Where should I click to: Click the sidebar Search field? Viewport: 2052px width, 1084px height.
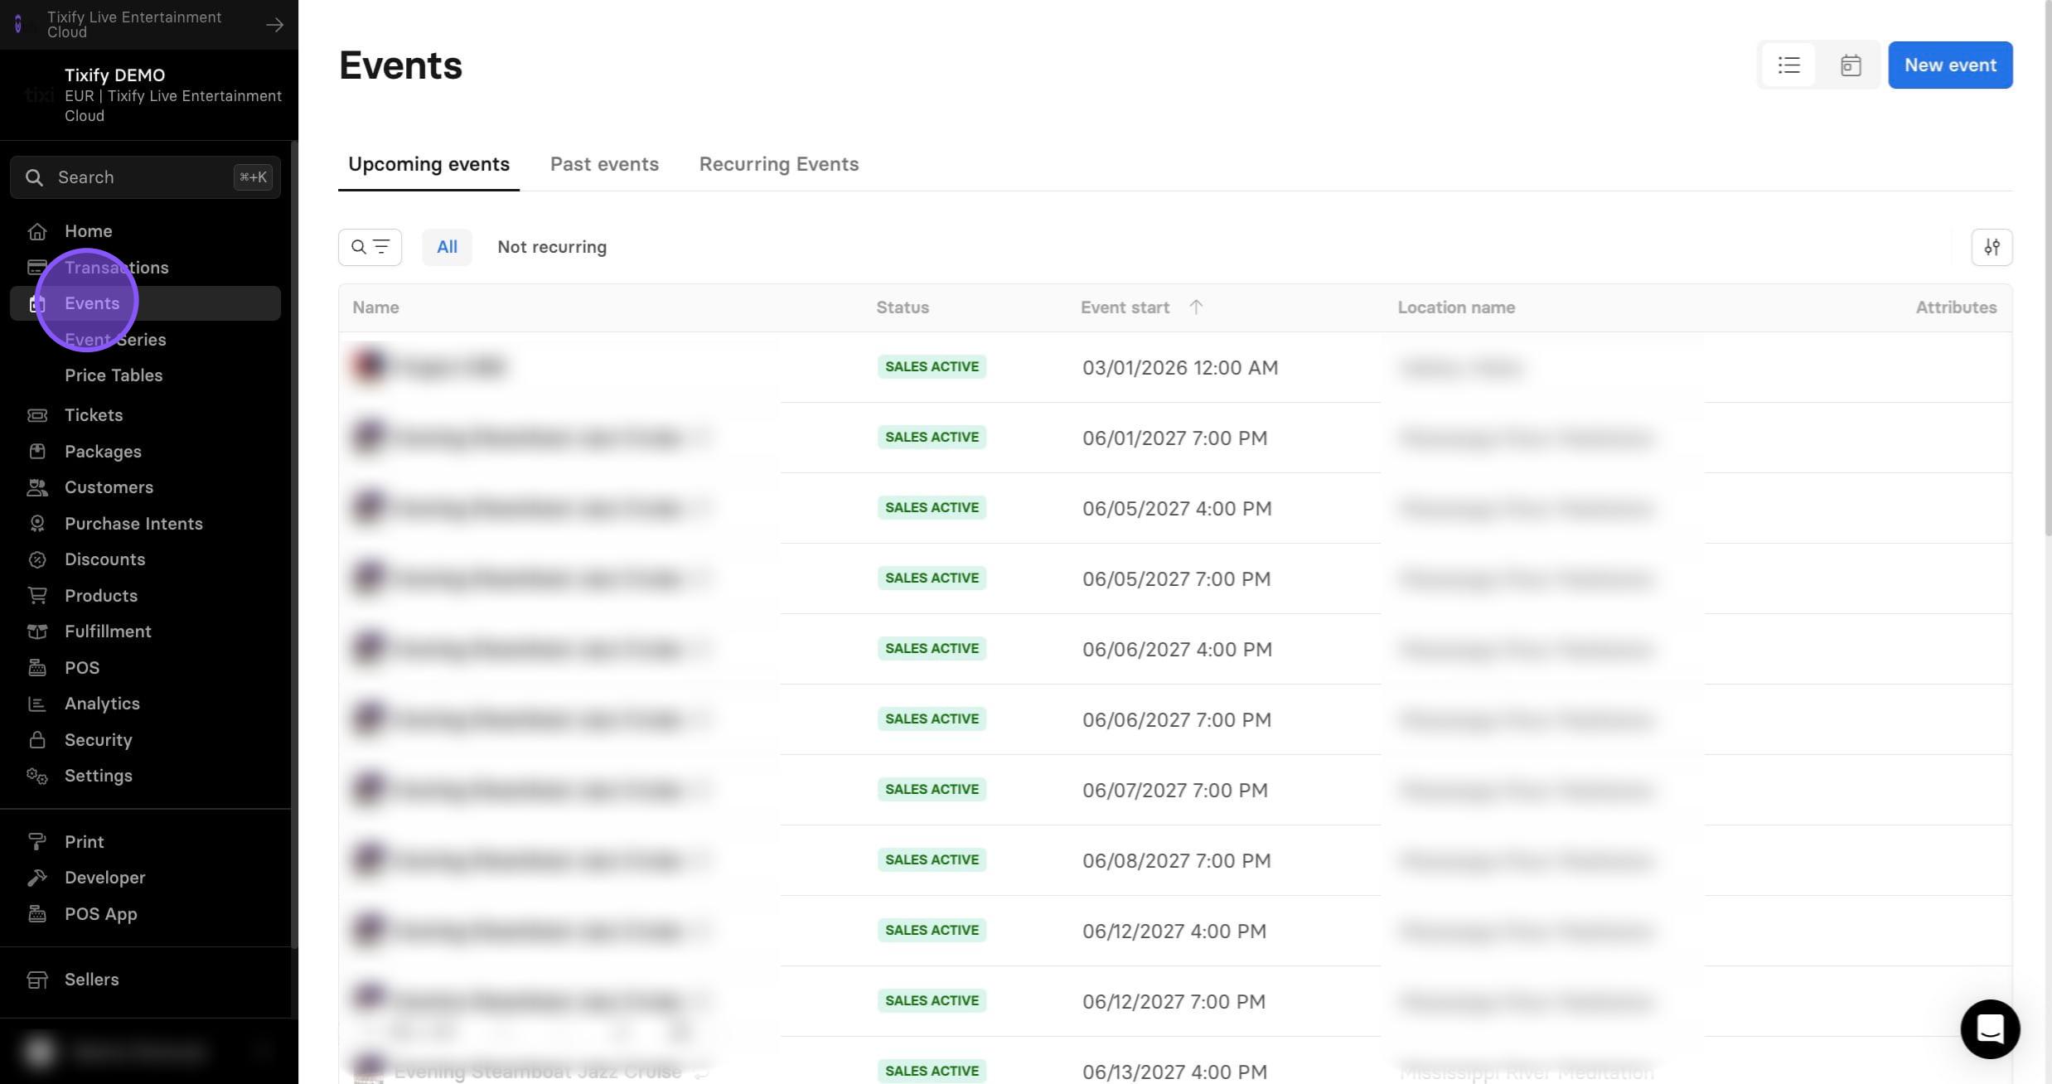[145, 177]
